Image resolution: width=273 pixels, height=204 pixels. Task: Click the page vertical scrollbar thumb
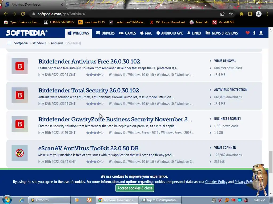[271, 162]
